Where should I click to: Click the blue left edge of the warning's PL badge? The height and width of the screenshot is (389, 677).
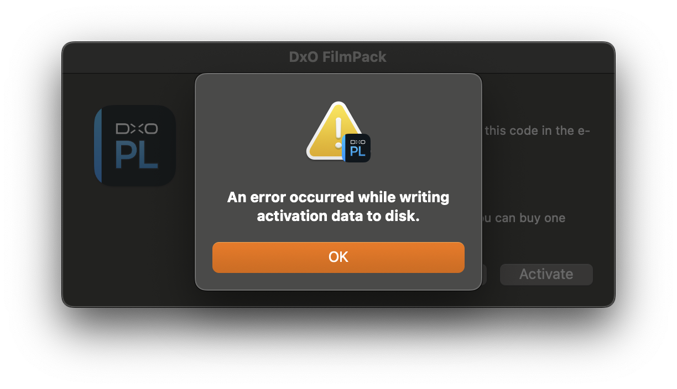click(344, 148)
